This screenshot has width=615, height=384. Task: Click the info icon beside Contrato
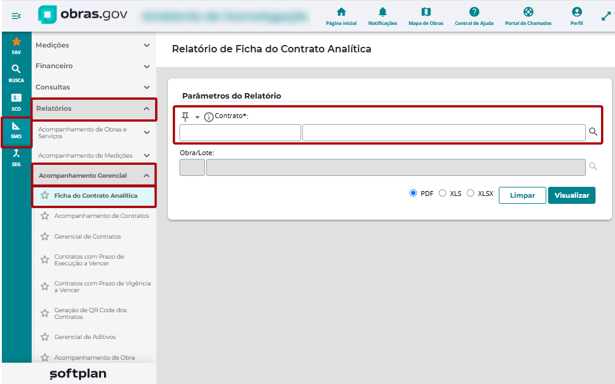point(209,117)
